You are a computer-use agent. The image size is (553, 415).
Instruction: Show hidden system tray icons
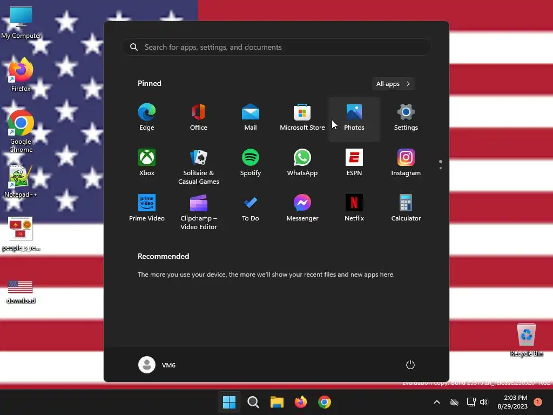point(436,402)
